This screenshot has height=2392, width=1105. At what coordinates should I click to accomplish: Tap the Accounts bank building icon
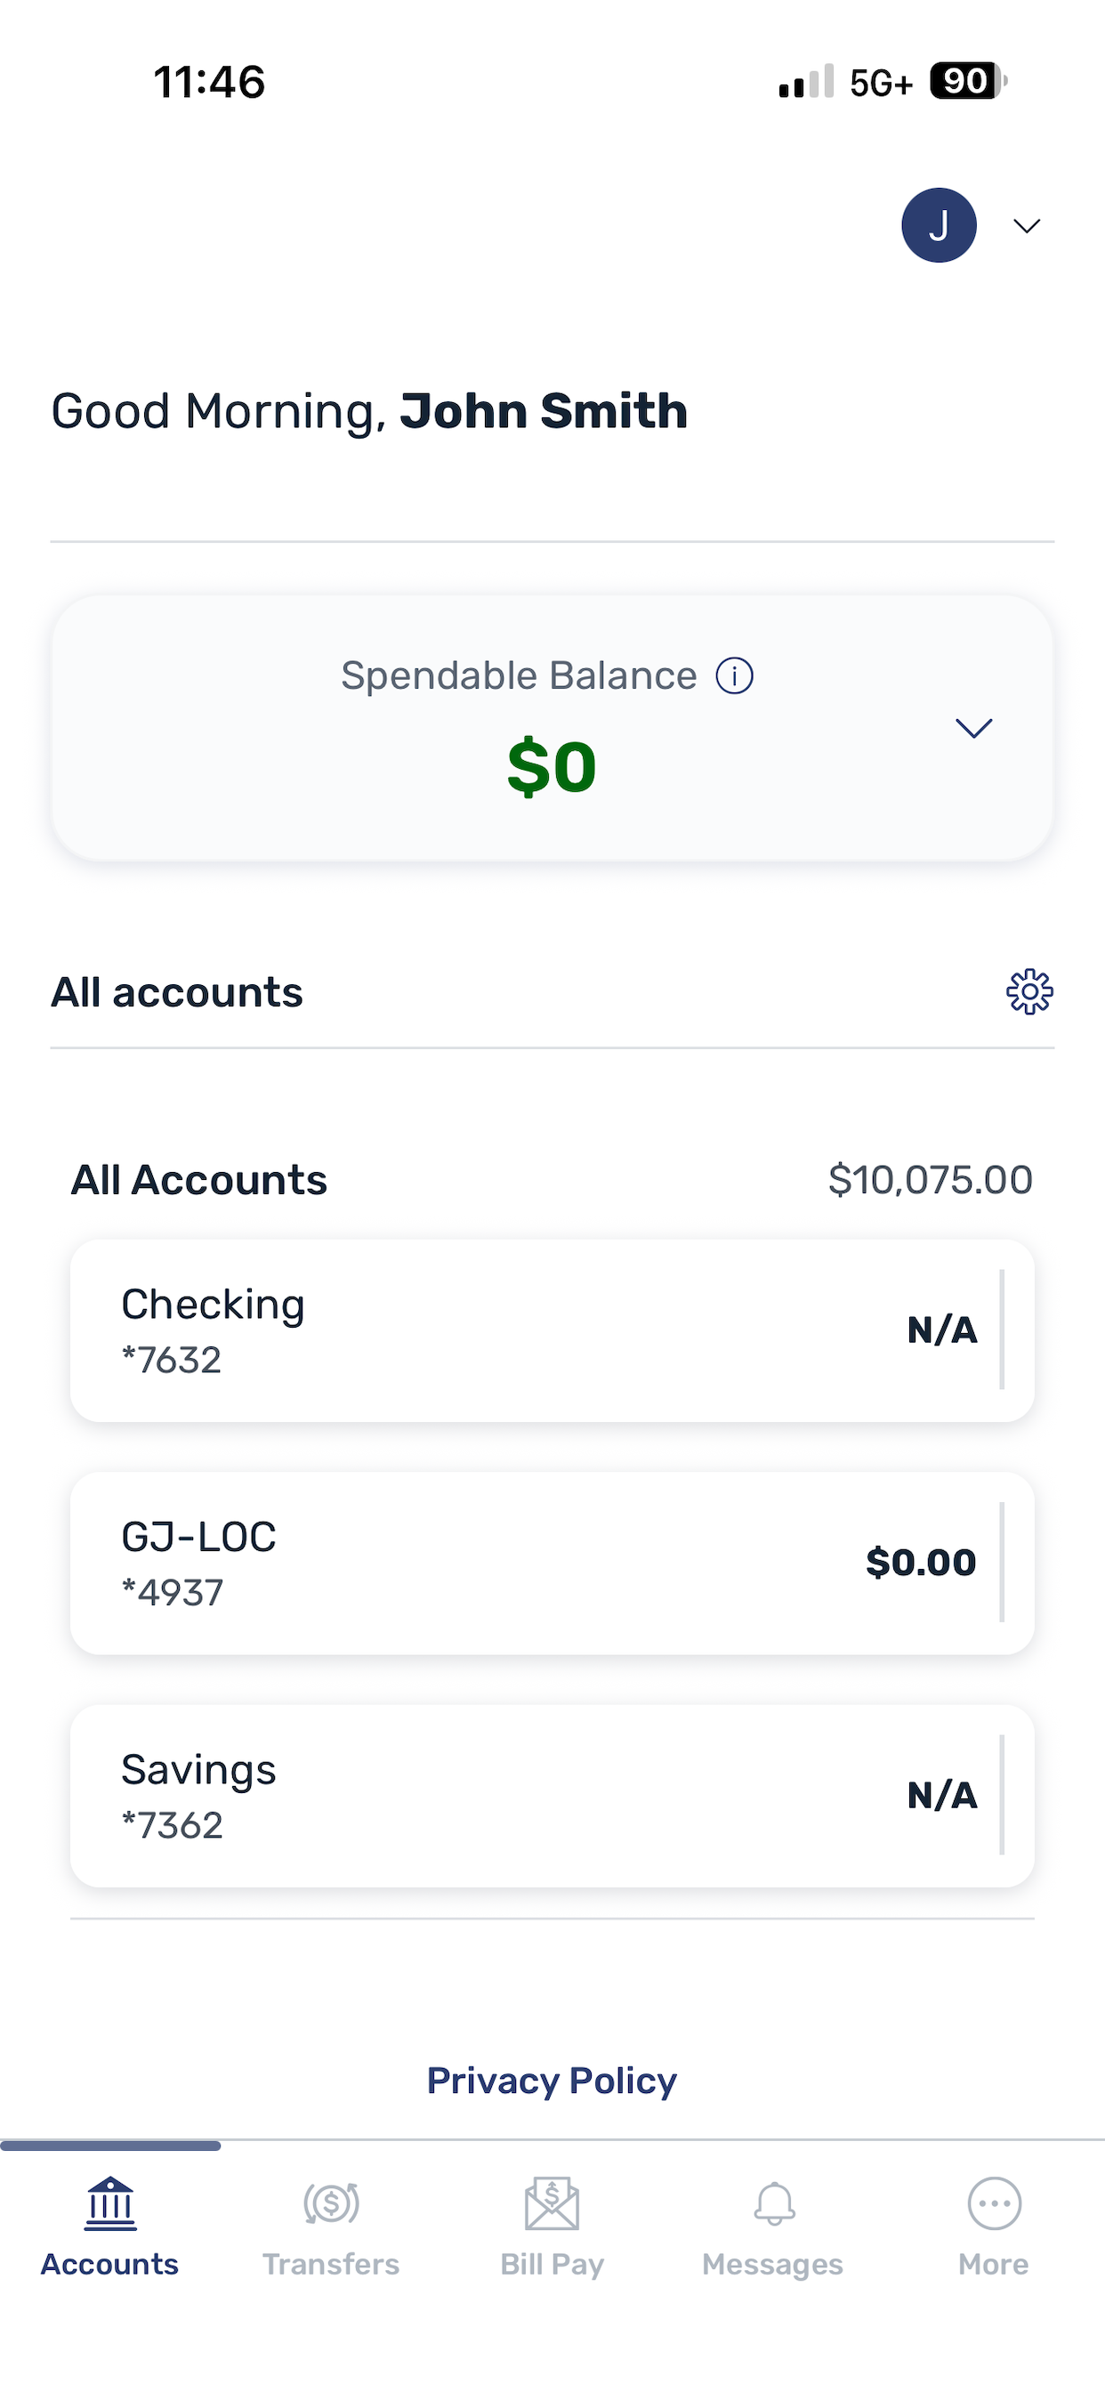click(x=110, y=2203)
